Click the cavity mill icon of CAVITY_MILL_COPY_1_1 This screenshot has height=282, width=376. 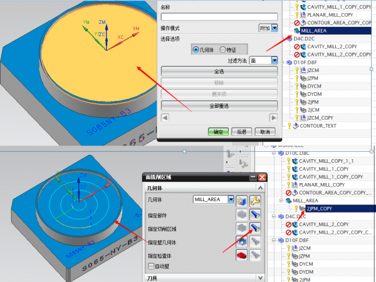pyautogui.click(x=295, y=161)
